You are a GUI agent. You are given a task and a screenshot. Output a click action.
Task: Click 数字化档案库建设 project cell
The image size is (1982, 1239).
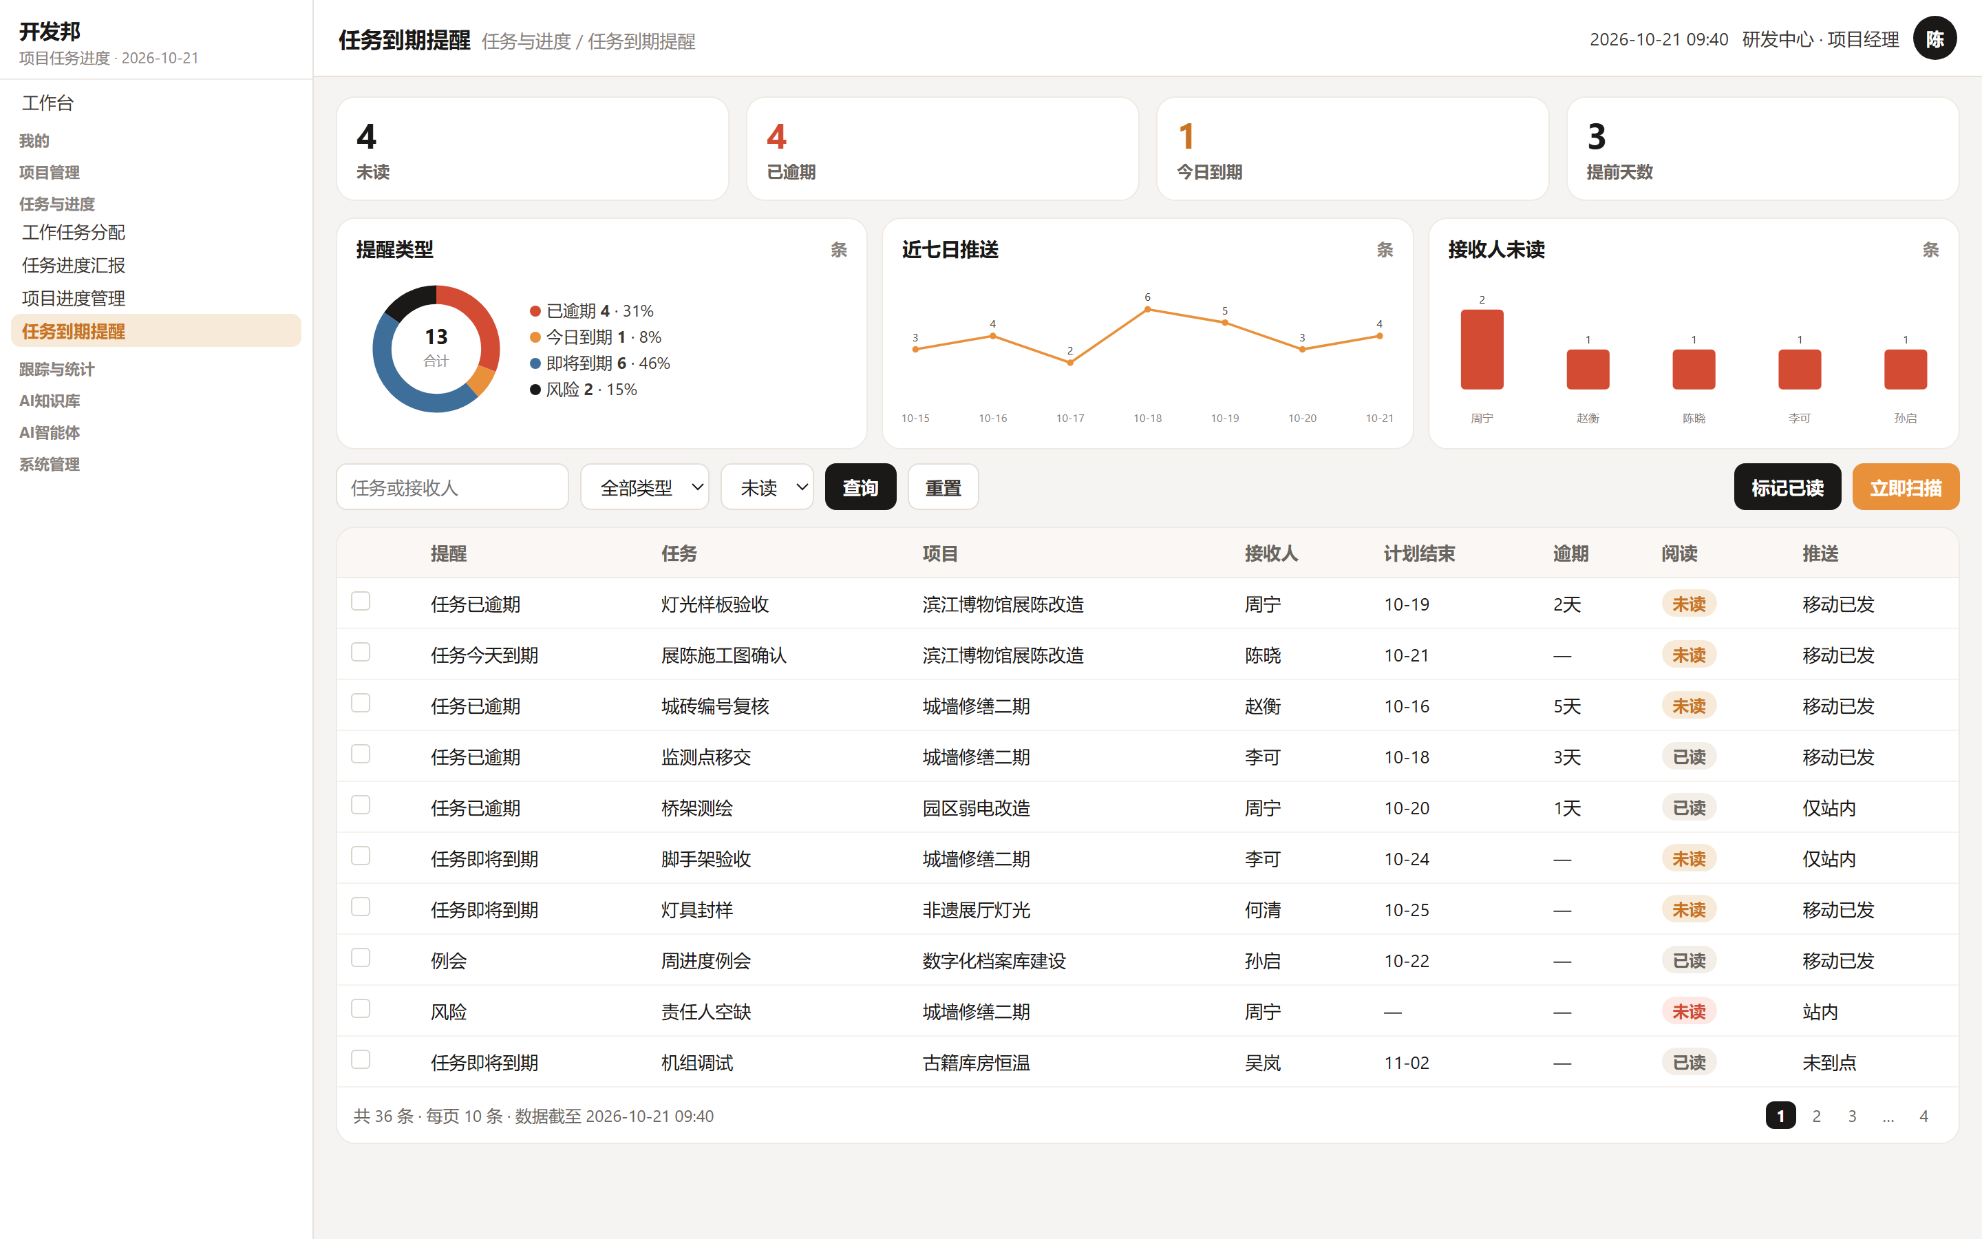[x=994, y=960]
